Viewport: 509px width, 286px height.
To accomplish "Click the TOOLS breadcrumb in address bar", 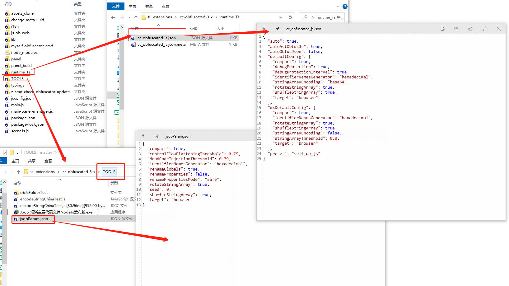I will click(109, 172).
